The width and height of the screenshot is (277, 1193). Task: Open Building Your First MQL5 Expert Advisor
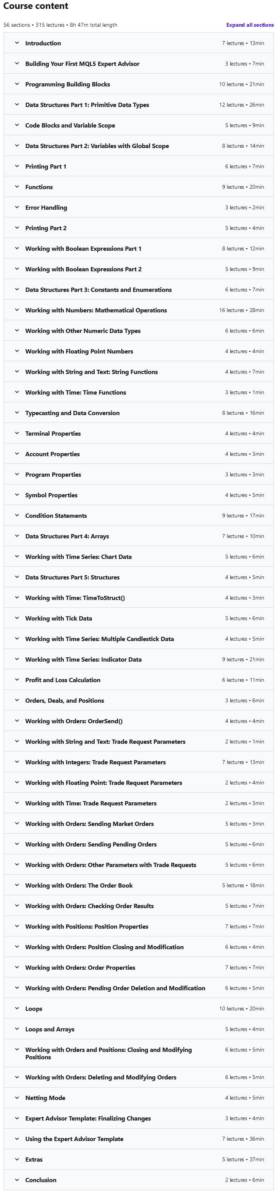pyautogui.click(x=82, y=64)
